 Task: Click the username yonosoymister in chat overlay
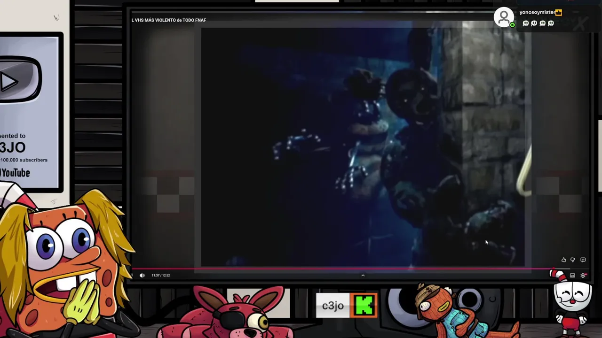click(537, 13)
